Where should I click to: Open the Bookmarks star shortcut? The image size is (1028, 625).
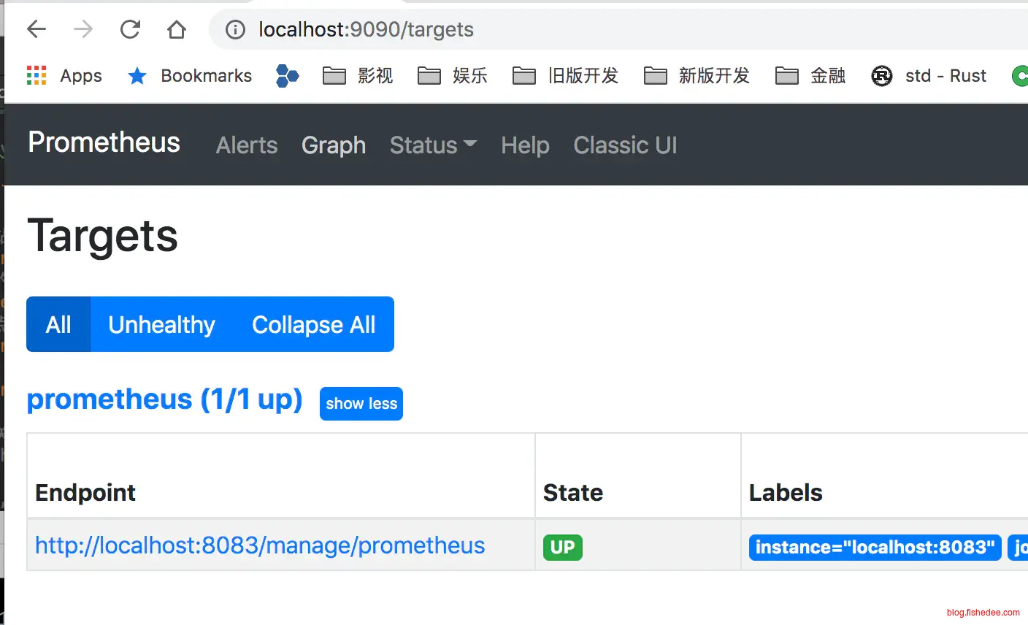[190, 76]
